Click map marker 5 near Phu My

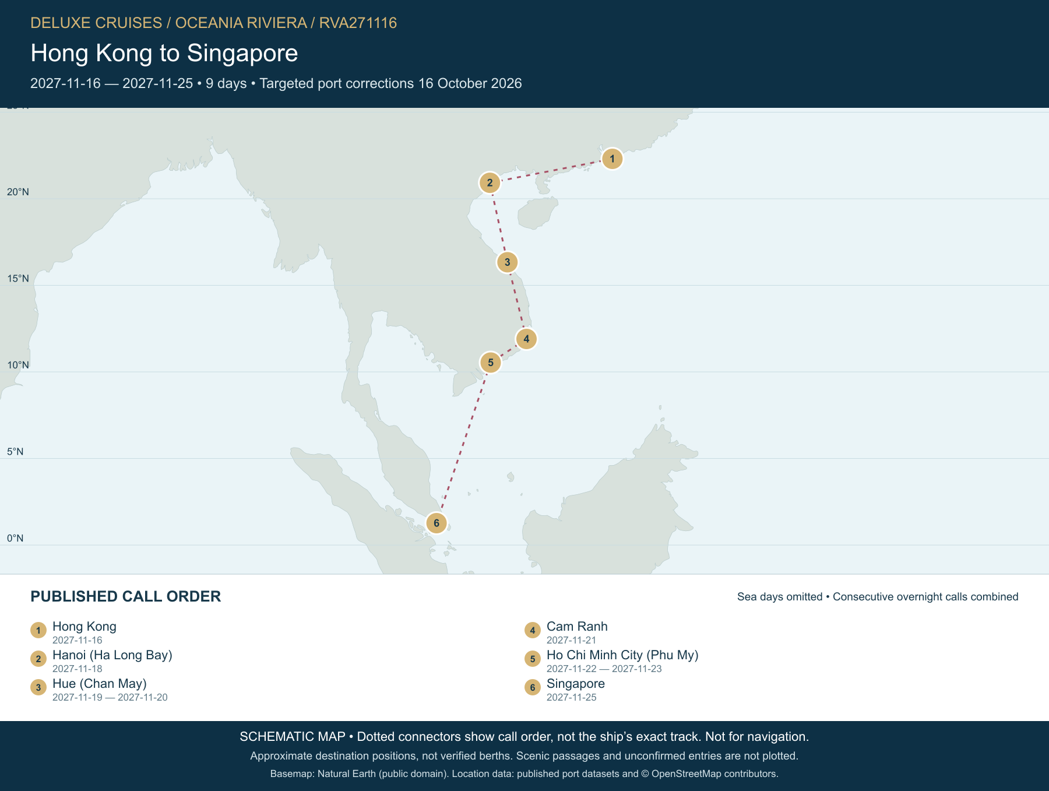pos(491,363)
